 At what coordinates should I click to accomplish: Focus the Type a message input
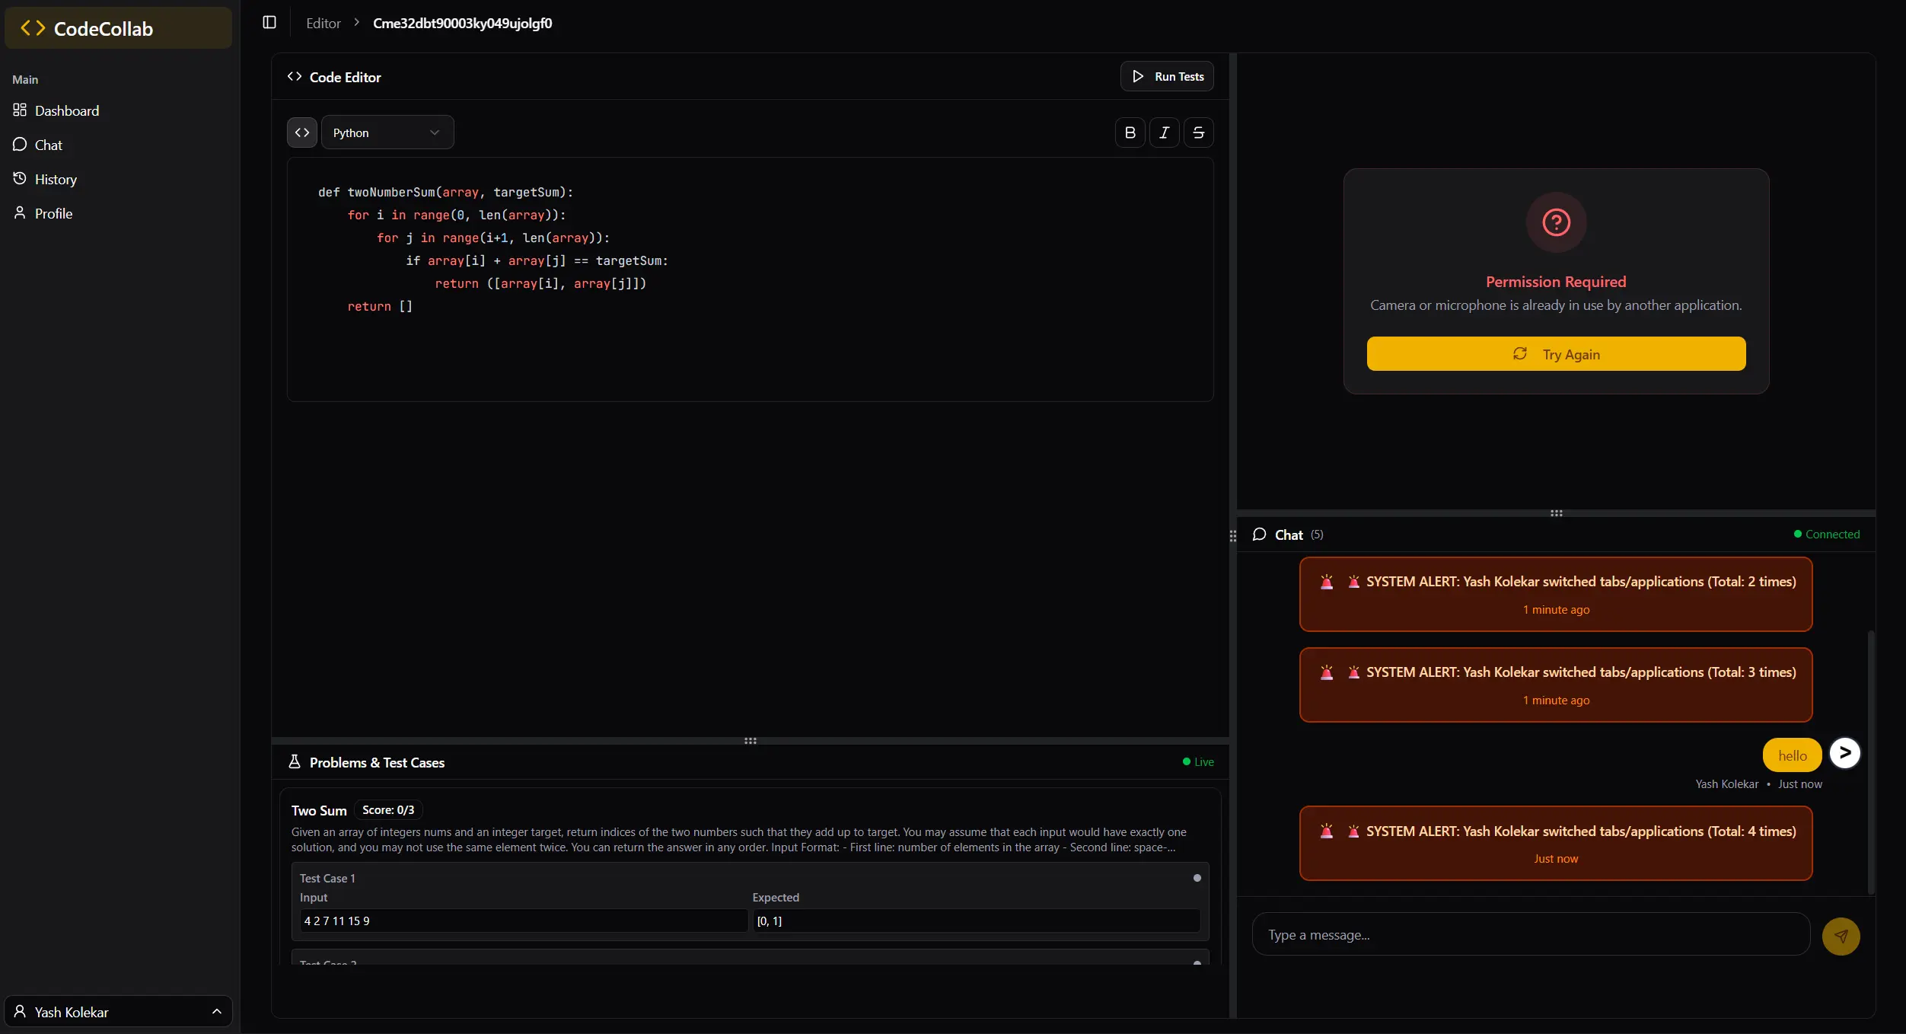tap(1530, 935)
